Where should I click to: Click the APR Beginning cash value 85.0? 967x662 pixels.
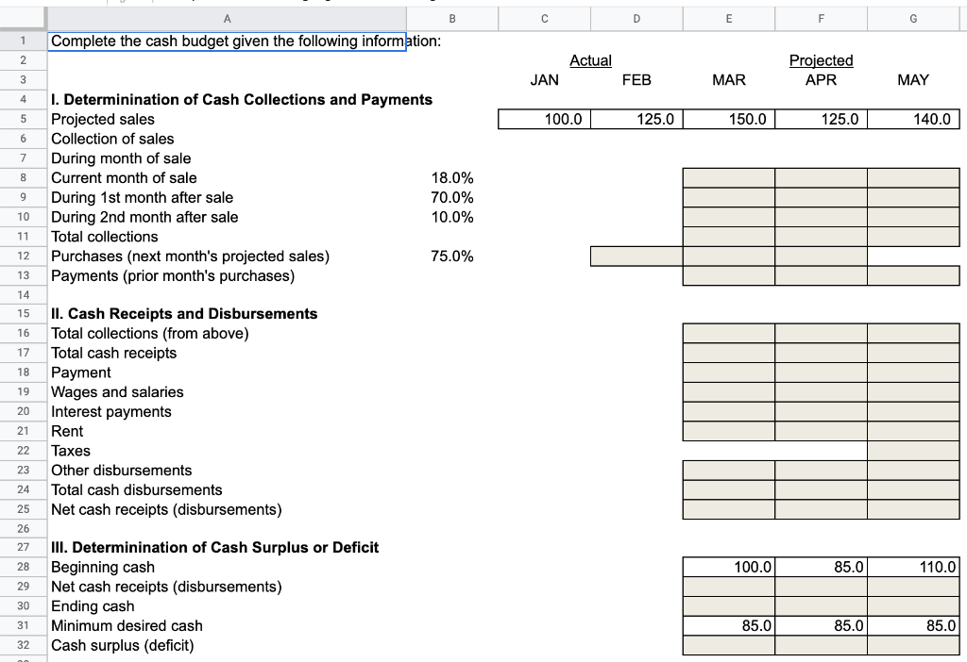pyautogui.click(x=820, y=567)
